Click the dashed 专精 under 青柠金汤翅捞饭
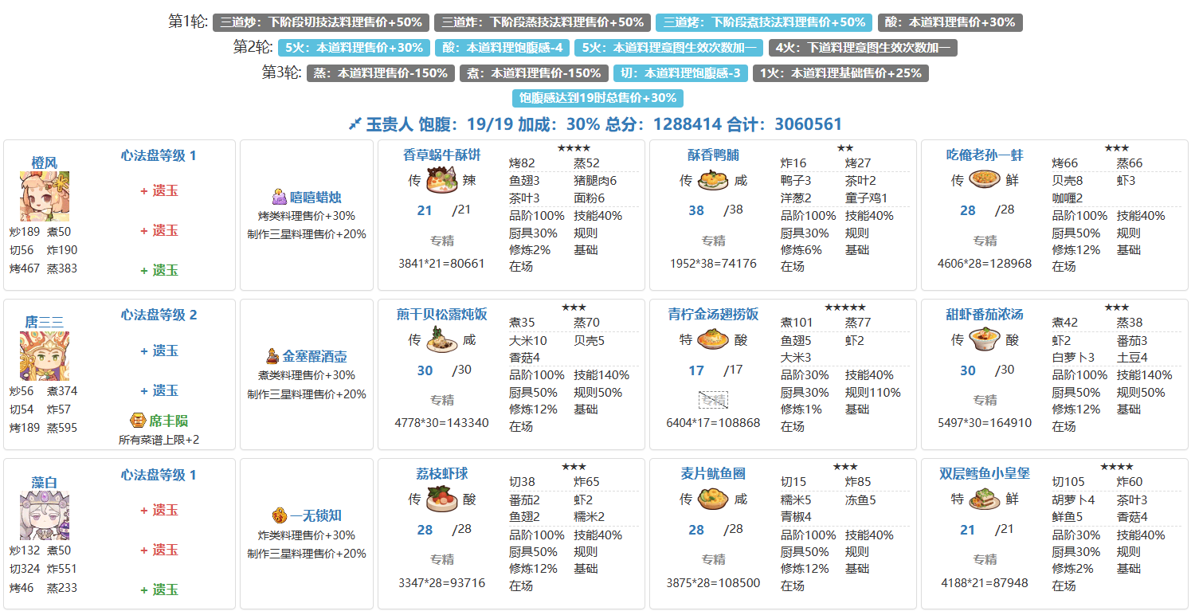 coord(712,400)
